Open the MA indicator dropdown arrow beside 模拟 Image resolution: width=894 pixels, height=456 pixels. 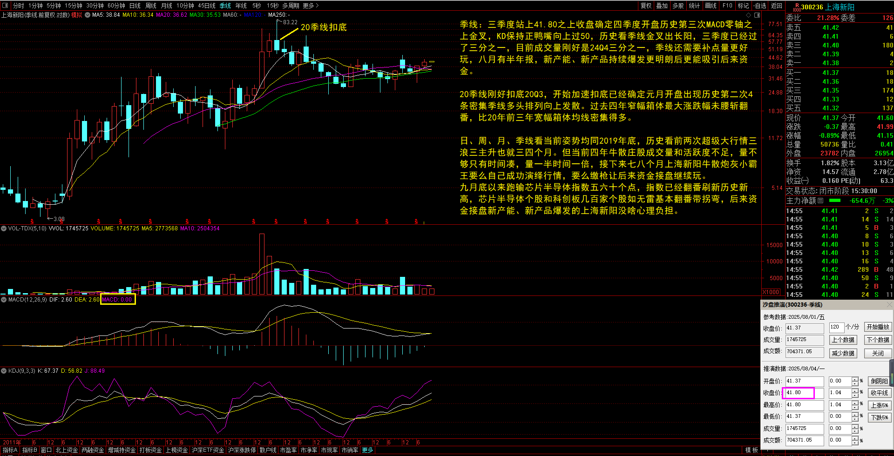[87, 15]
